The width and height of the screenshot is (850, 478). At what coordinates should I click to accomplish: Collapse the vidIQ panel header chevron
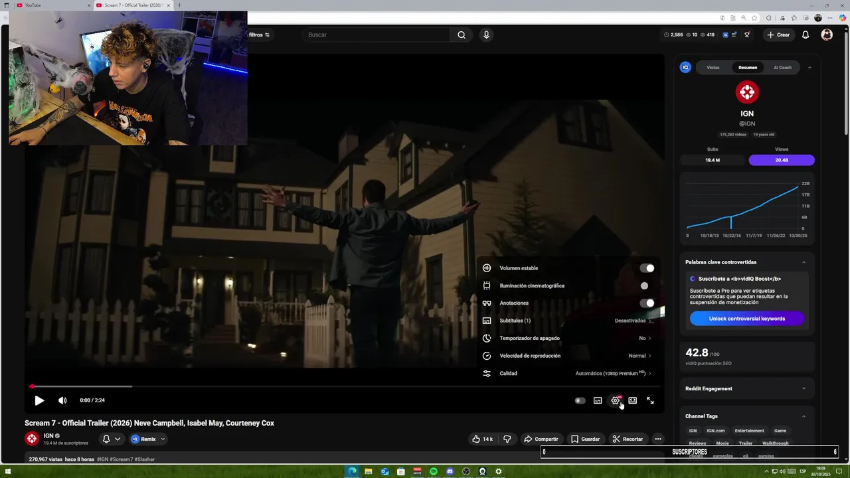pyautogui.click(x=809, y=67)
